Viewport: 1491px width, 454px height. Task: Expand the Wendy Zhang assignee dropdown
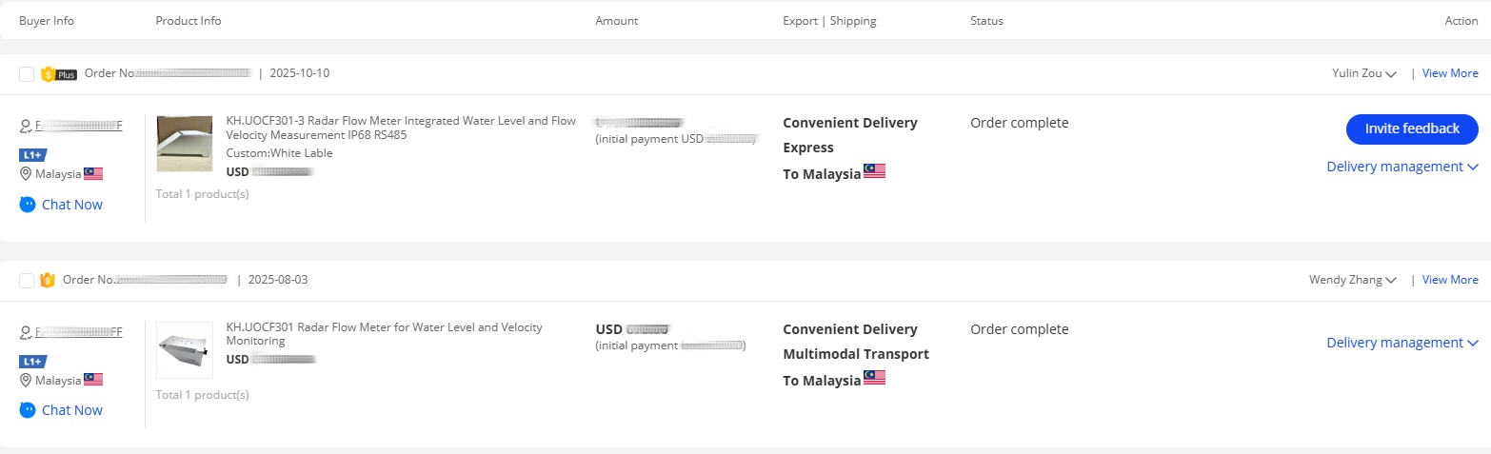pyautogui.click(x=1353, y=280)
